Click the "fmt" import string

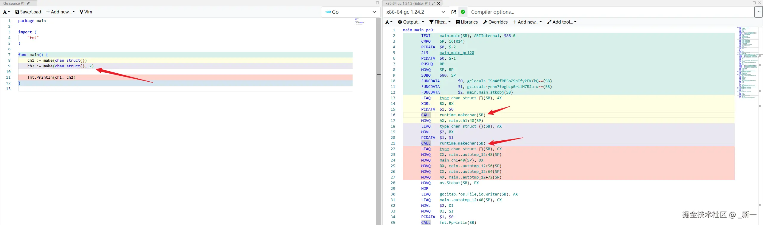pos(33,38)
